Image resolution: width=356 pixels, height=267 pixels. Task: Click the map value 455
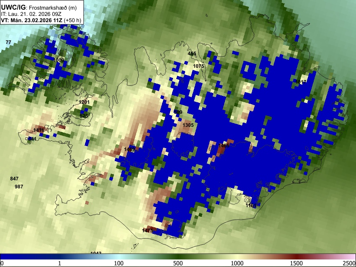[x=192, y=54]
